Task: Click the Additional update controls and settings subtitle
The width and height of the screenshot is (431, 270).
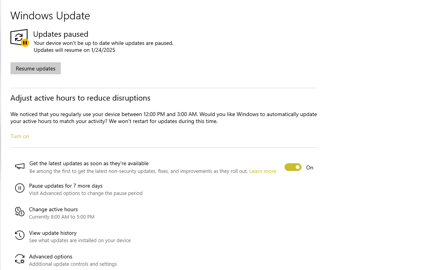Action: (x=73, y=264)
